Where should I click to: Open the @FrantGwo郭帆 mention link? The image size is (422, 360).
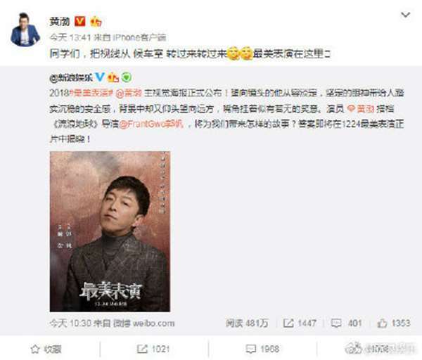(151, 124)
